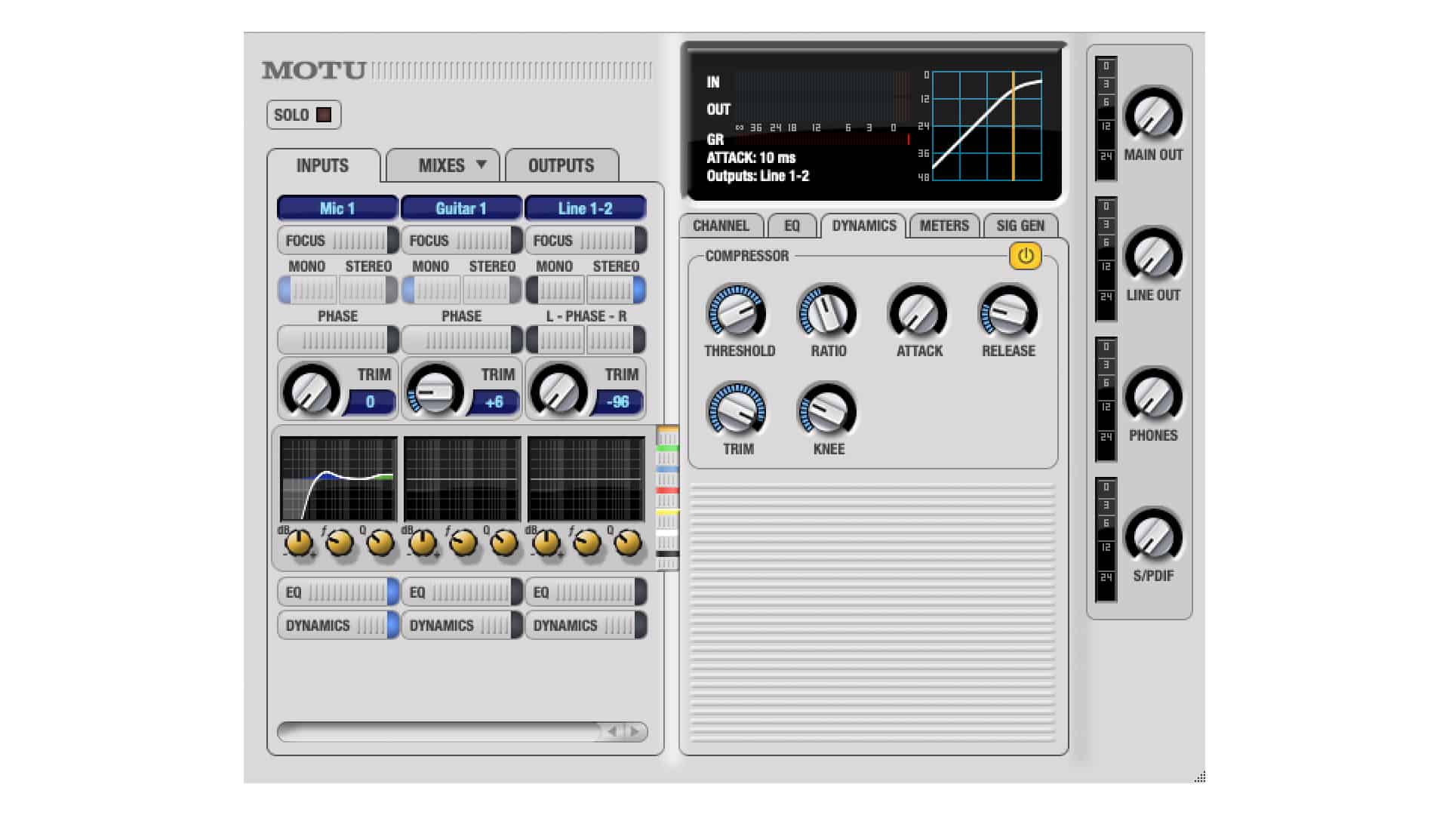This screenshot has height=815, width=1449.
Task: Open the Mixes tab dropdown arrow
Action: 481,165
